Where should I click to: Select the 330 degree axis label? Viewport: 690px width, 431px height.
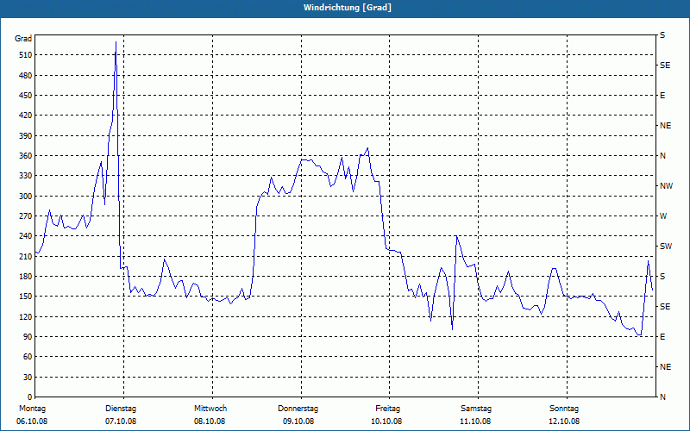[x=26, y=176]
